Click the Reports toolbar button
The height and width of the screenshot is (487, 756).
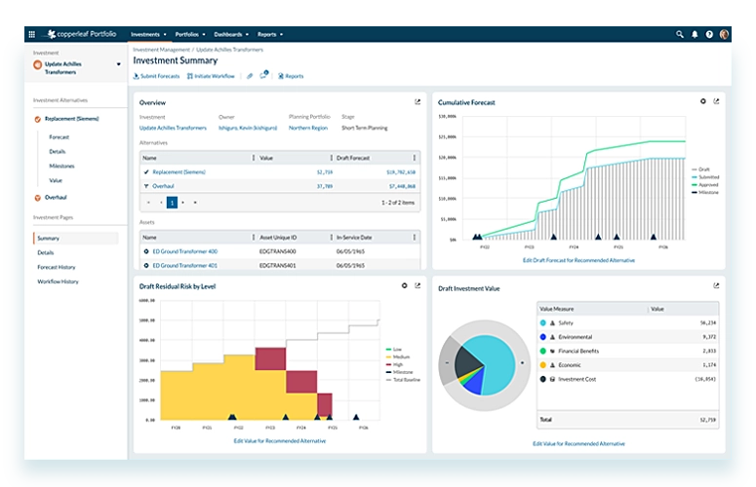[291, 76]
